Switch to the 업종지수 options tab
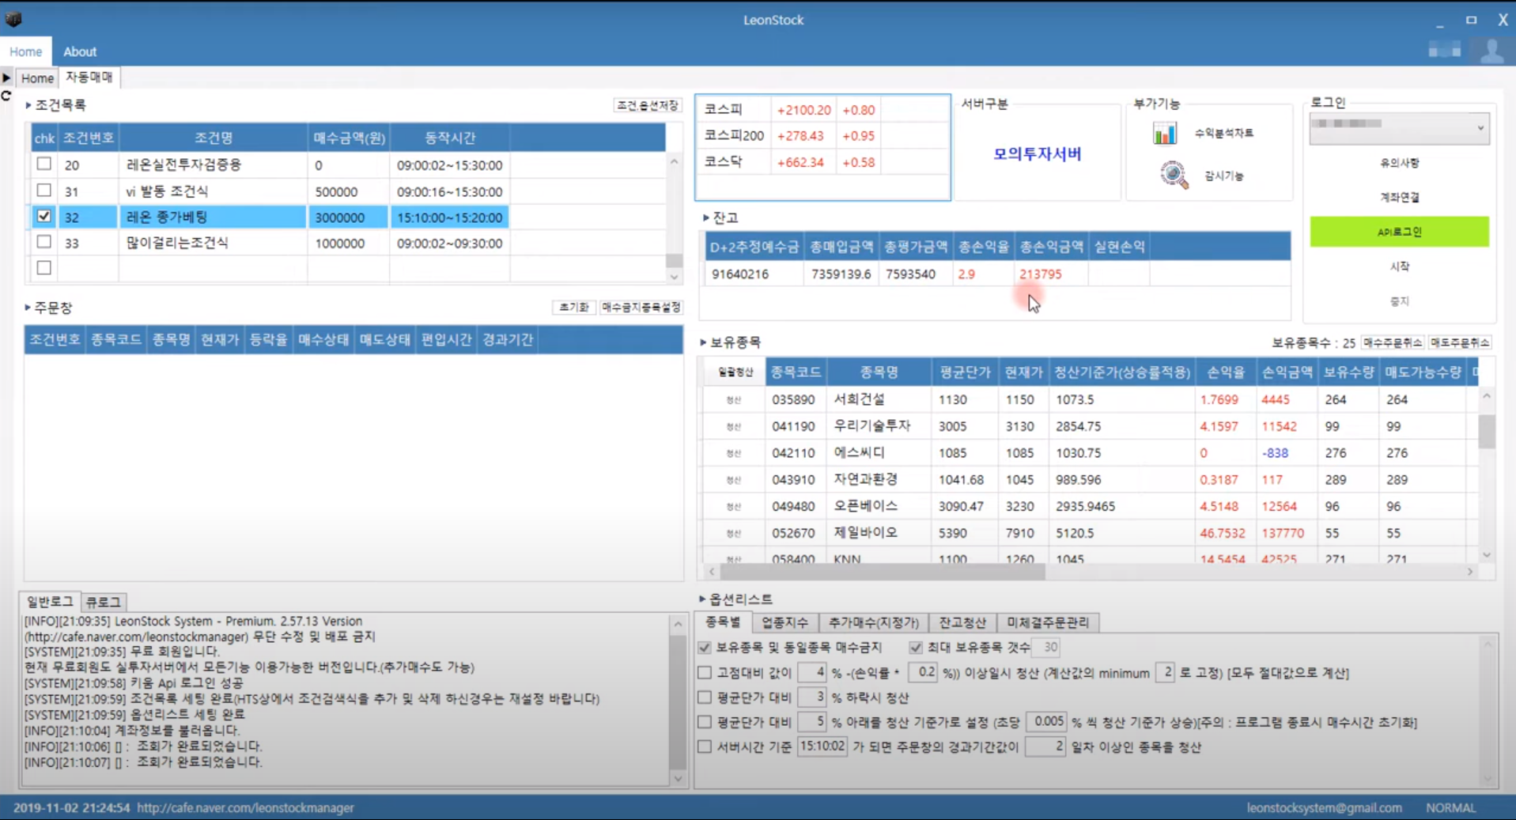The height and width of the screenshot is (820, 1516). pyautogui.click(x=784, y=622)
